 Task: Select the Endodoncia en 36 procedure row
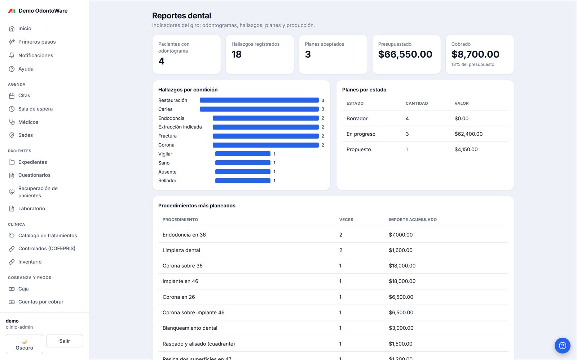(x=333, y=235)
